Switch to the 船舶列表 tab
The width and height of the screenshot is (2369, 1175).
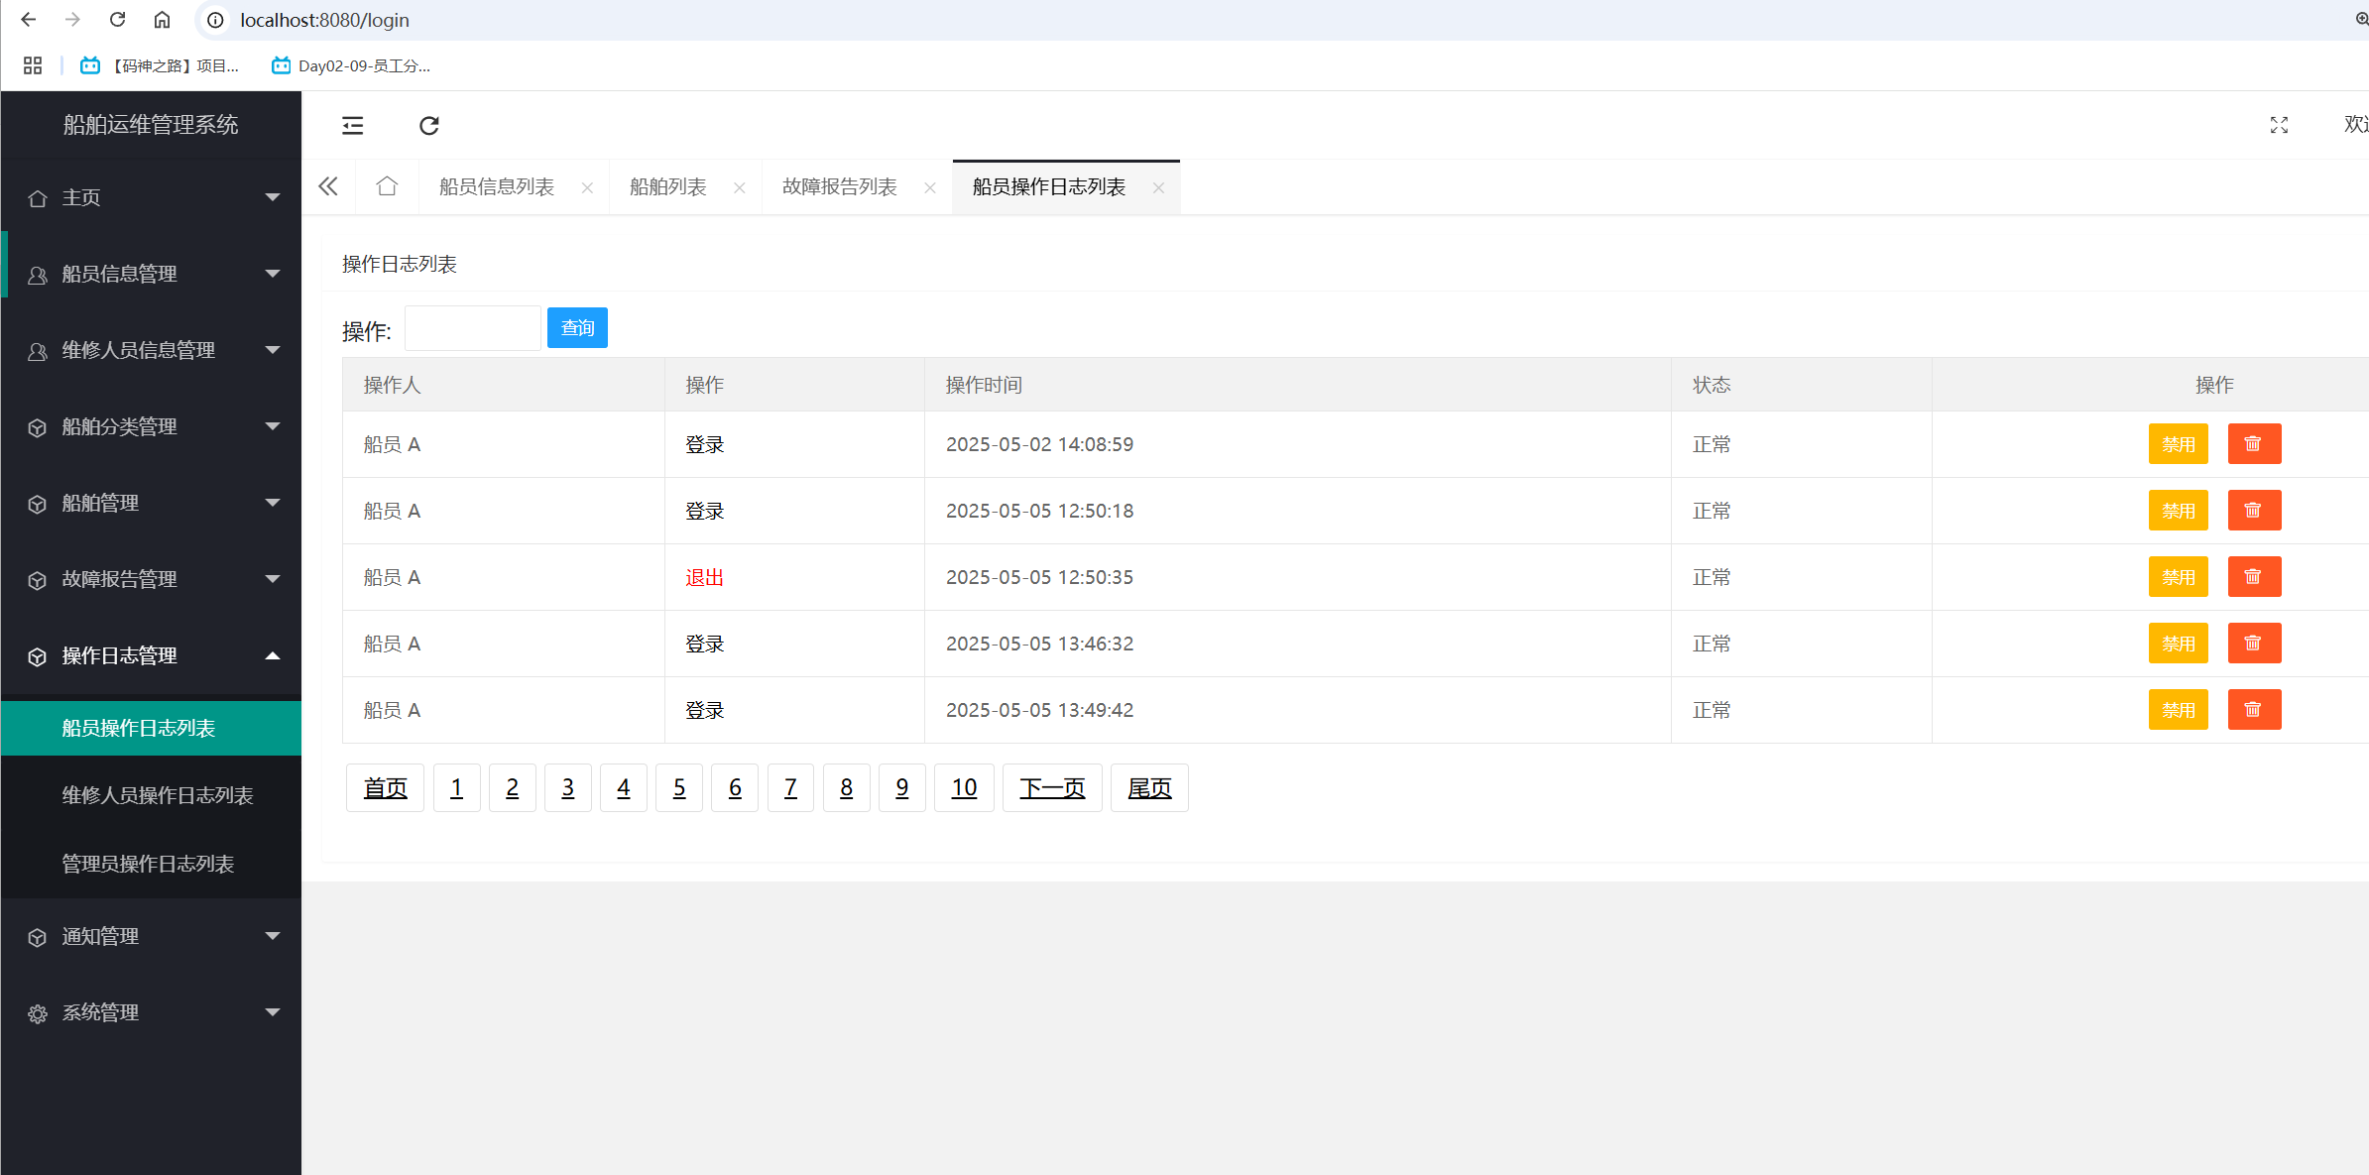click(x=668, y=186)
